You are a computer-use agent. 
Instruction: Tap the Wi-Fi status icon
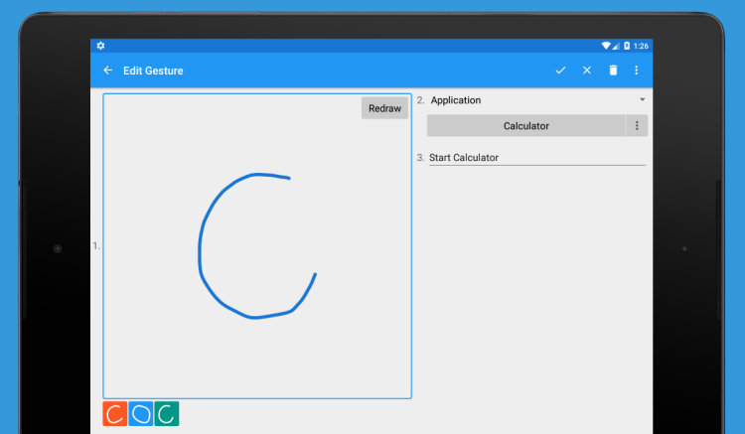click(606, 46)
